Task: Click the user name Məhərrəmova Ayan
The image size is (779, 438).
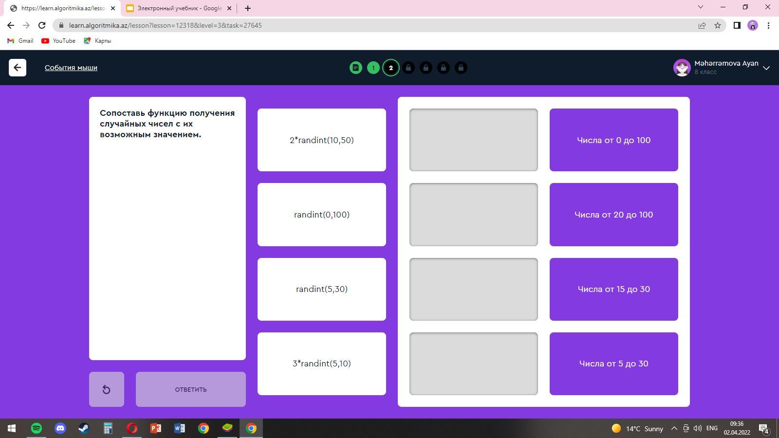Action: coord(726,63)
